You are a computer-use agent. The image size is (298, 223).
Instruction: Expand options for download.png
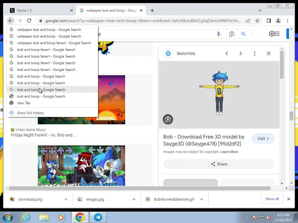(66, 199)
